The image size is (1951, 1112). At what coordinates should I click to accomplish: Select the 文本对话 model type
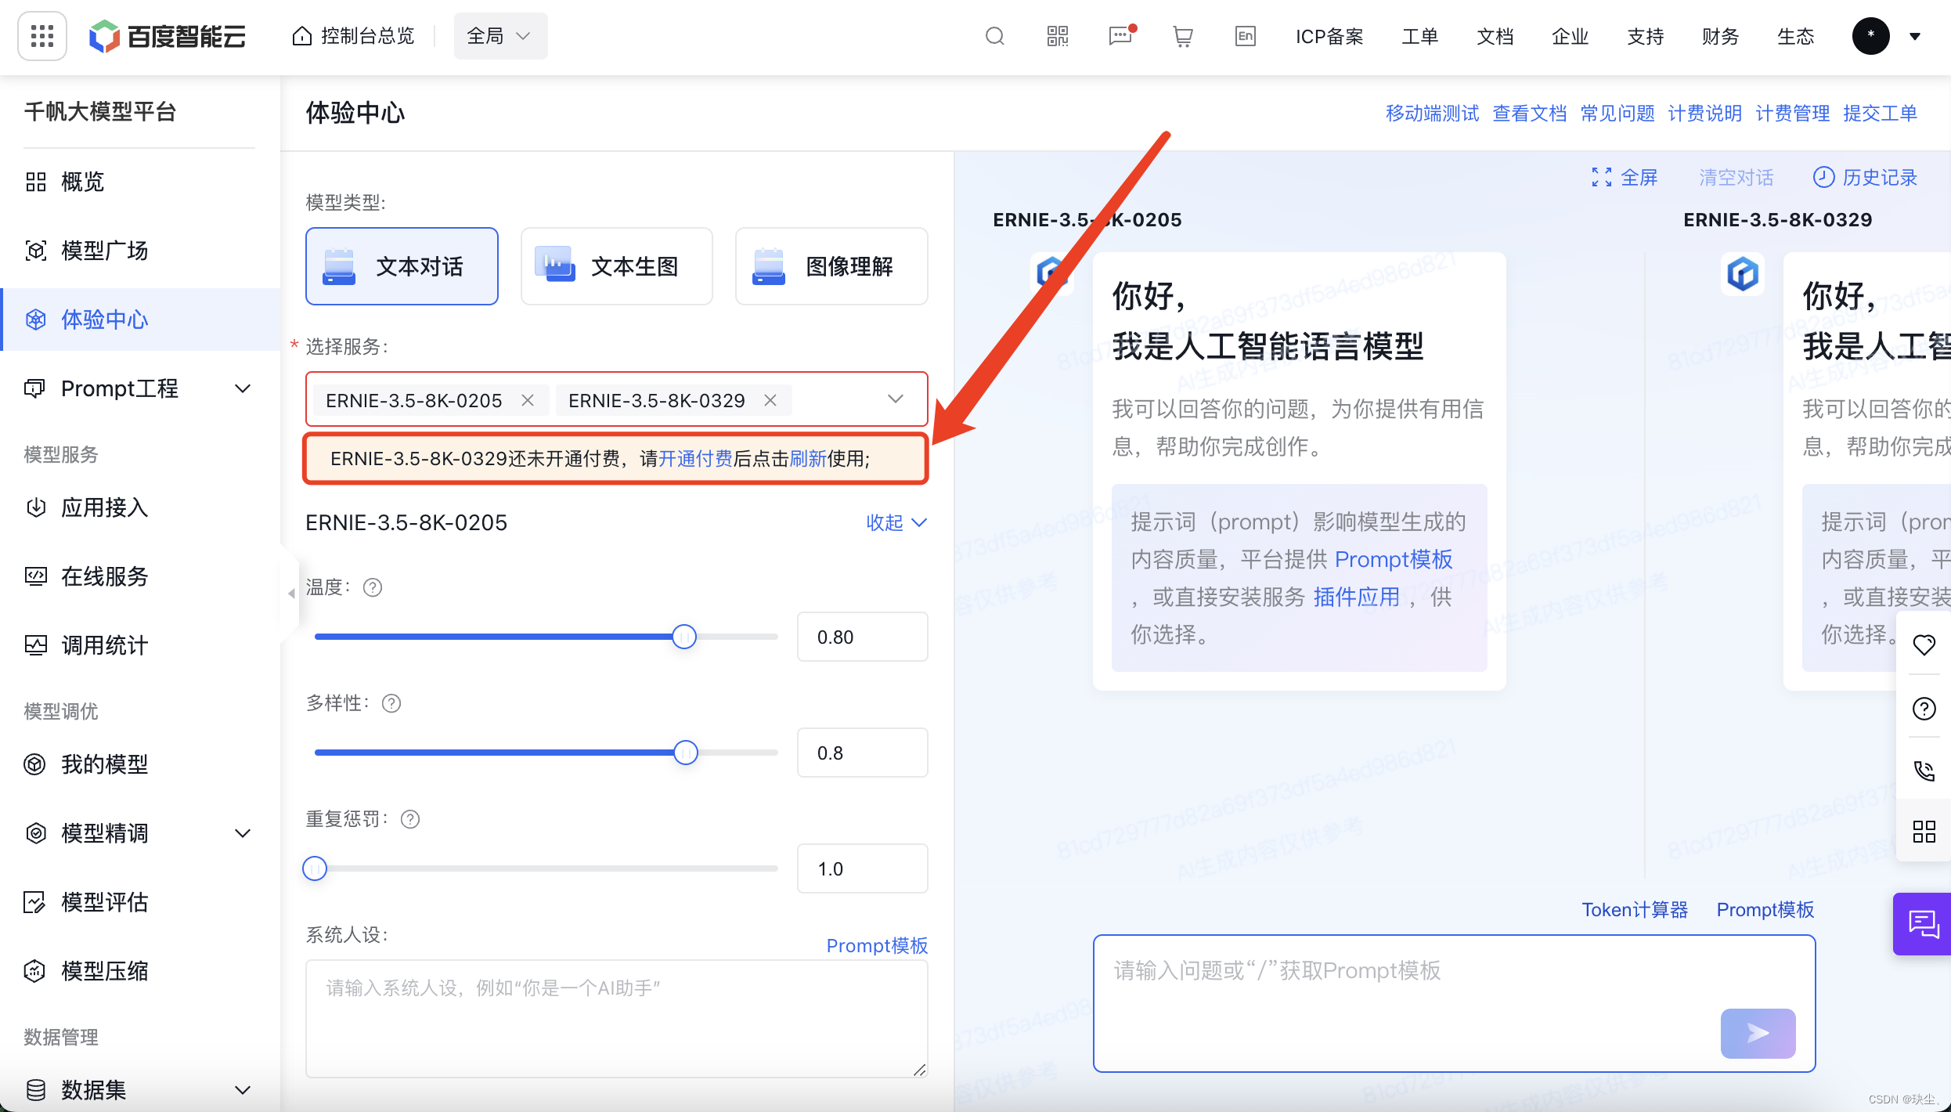[x=402, y=266]
